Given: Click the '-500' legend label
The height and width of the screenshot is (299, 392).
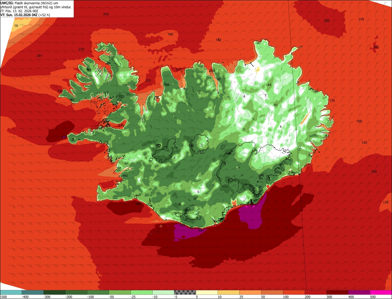Looking at the screenshot, I should tap(3, 297).
